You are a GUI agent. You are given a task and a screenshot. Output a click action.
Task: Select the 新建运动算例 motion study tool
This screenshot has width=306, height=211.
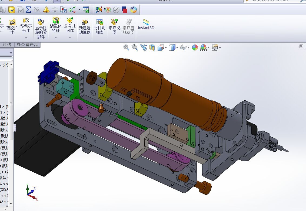tap(85, 27)
